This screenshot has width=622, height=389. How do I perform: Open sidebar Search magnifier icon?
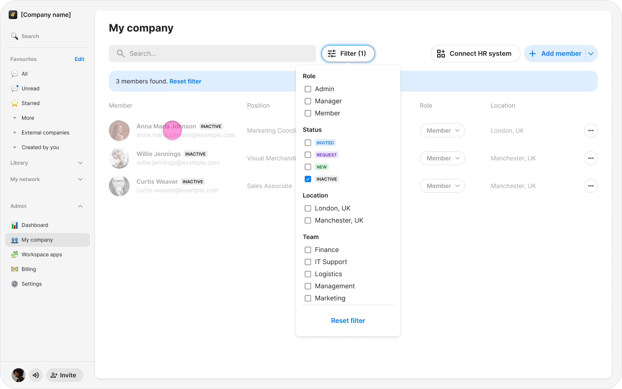point(15,36)
